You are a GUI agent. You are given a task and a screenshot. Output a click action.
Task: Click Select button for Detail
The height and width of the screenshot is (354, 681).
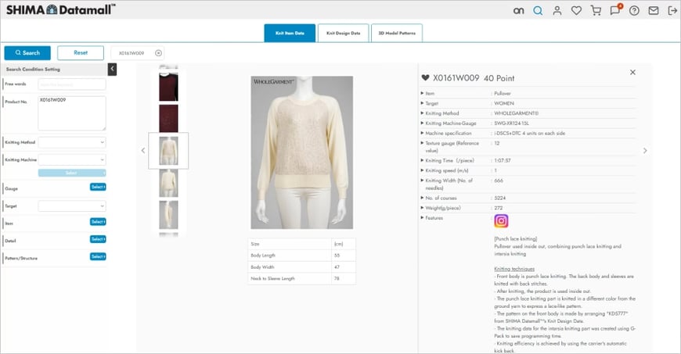pyautogui.click(x=98, y=239)
